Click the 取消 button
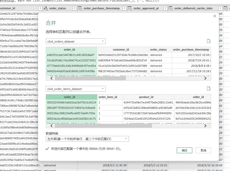 [x=203, y=150]
